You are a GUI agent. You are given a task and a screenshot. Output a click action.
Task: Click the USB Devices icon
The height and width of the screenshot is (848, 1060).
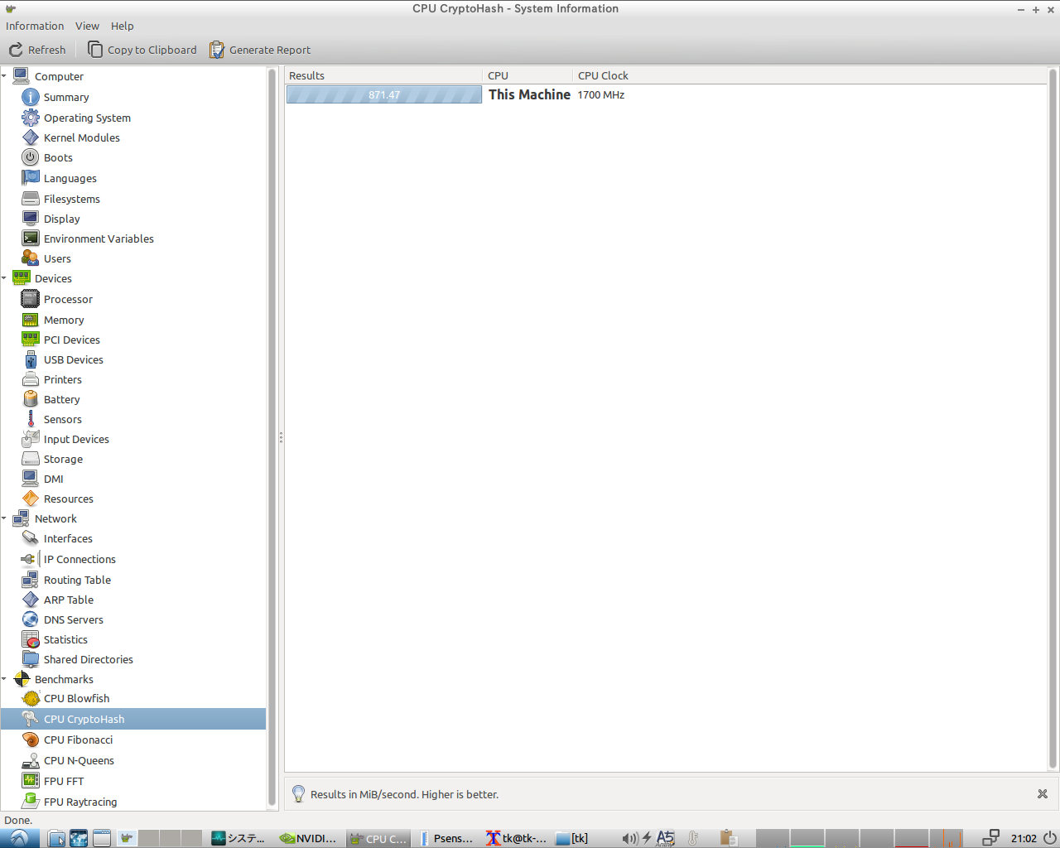point(31,359)
